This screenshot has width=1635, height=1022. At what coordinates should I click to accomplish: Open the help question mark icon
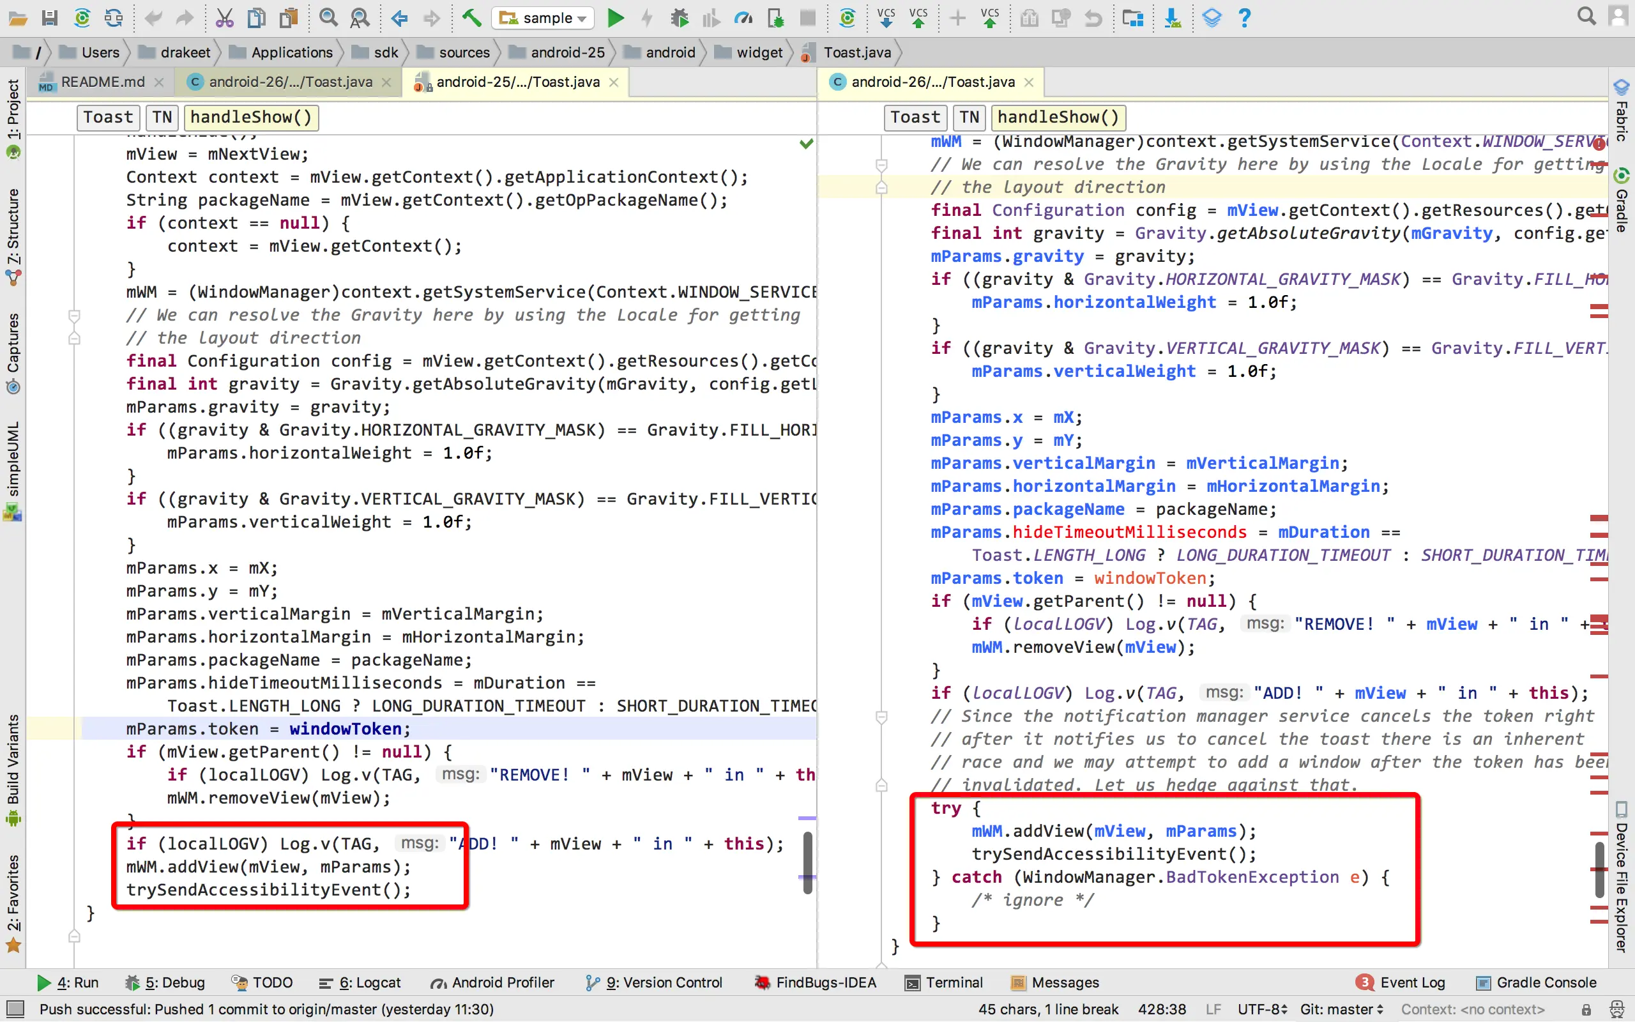1245,18
